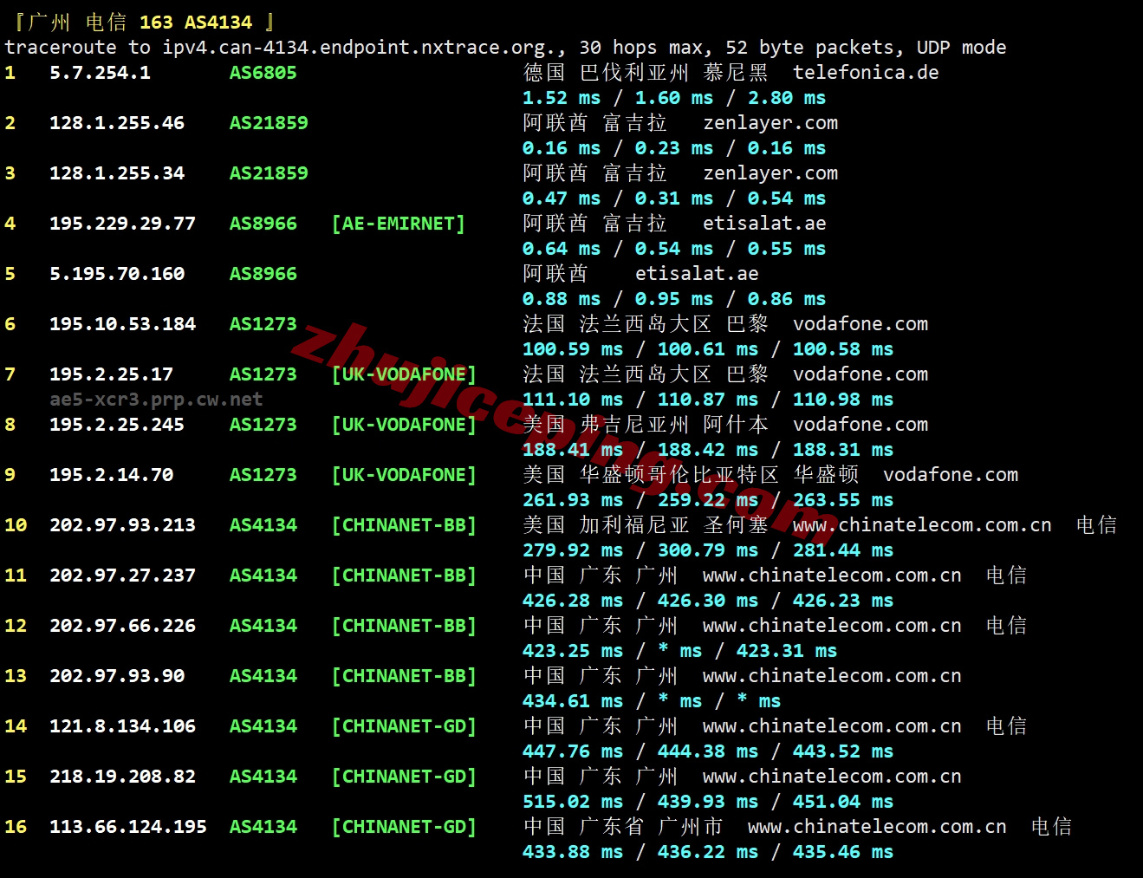This screenshot has height=878, width=1143.
Task: Click the [UK-VODAFONE] tag on hop 9
Action: pos(404,475)
